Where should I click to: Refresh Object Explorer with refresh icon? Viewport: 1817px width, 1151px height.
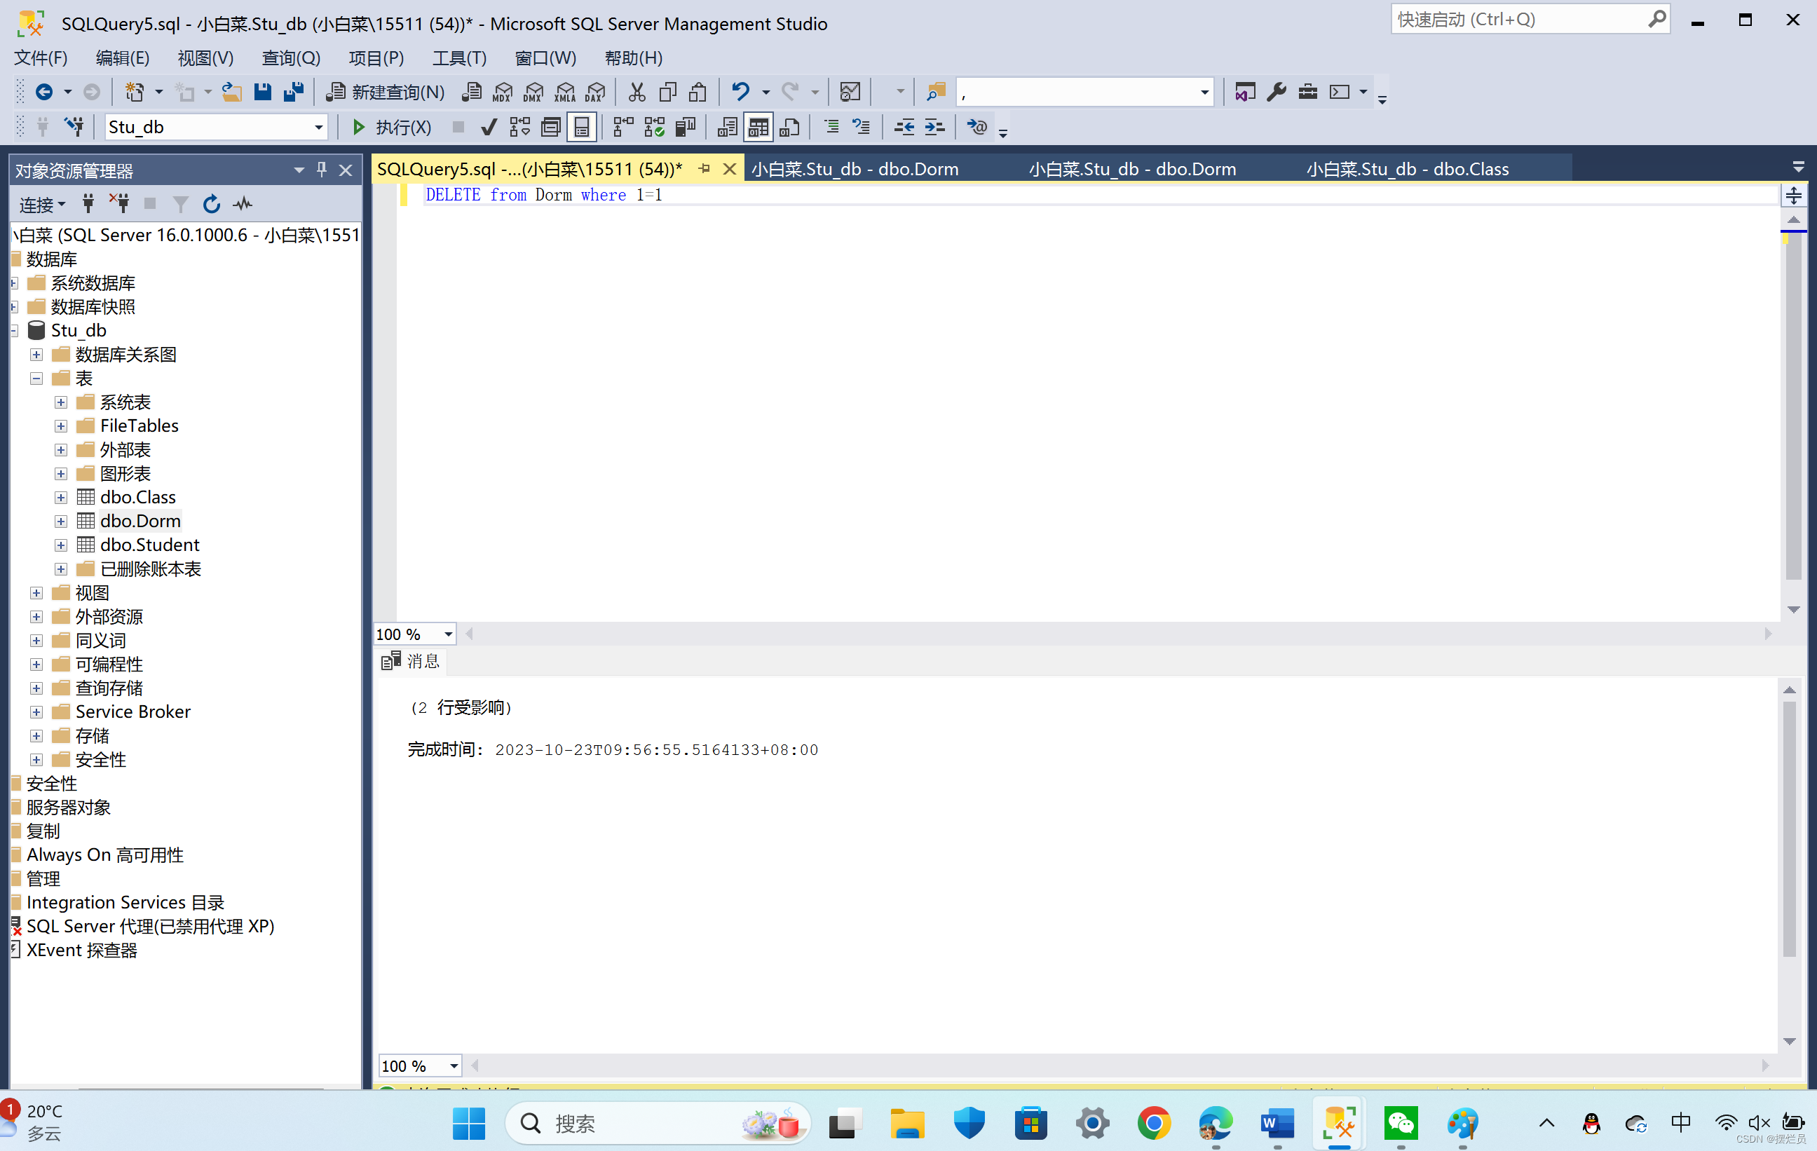(x=211, y=204)
